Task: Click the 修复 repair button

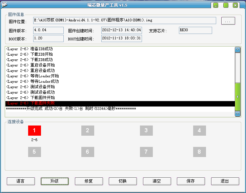Action: click(89, 181)
